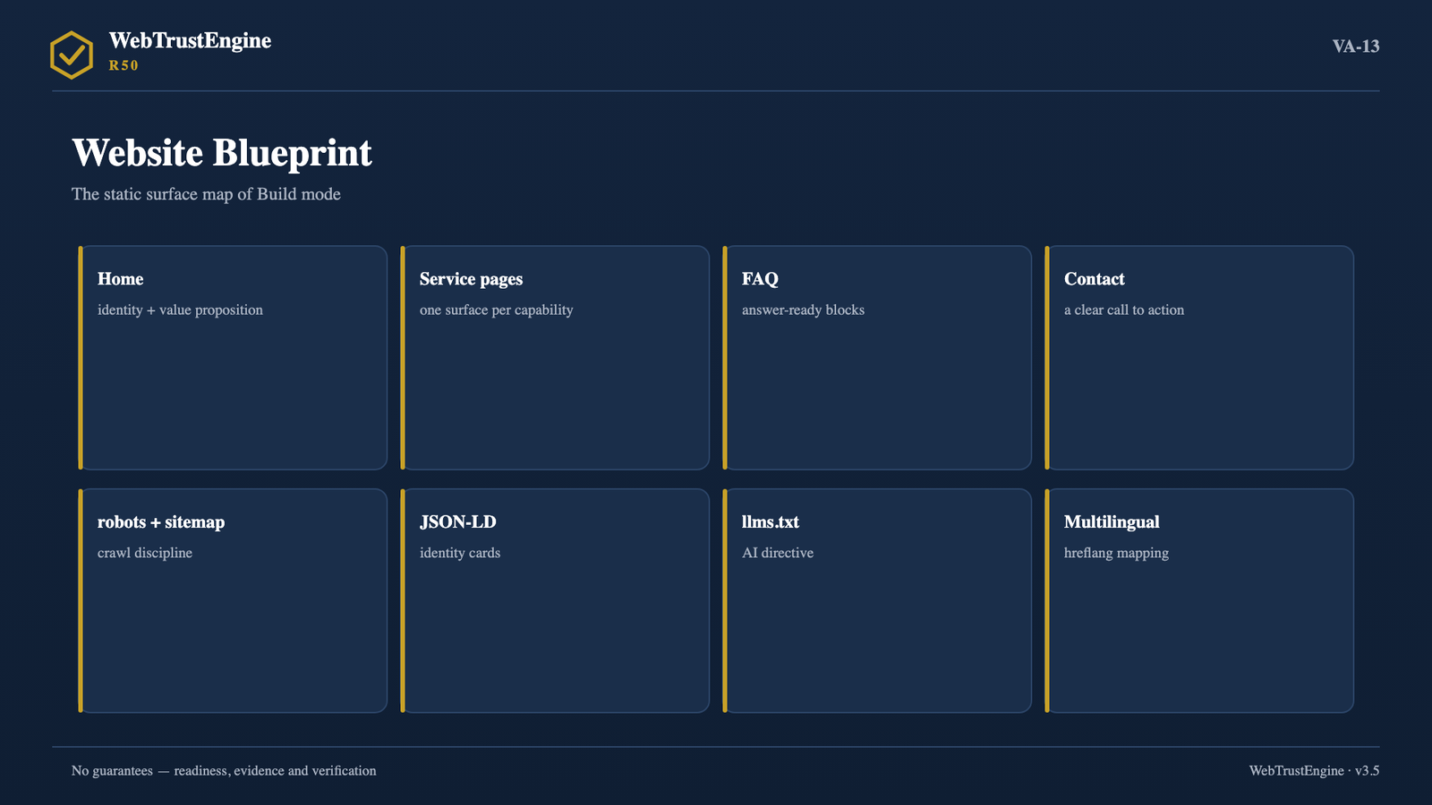Click 'identity + value proposition' text

coord(180,310)
